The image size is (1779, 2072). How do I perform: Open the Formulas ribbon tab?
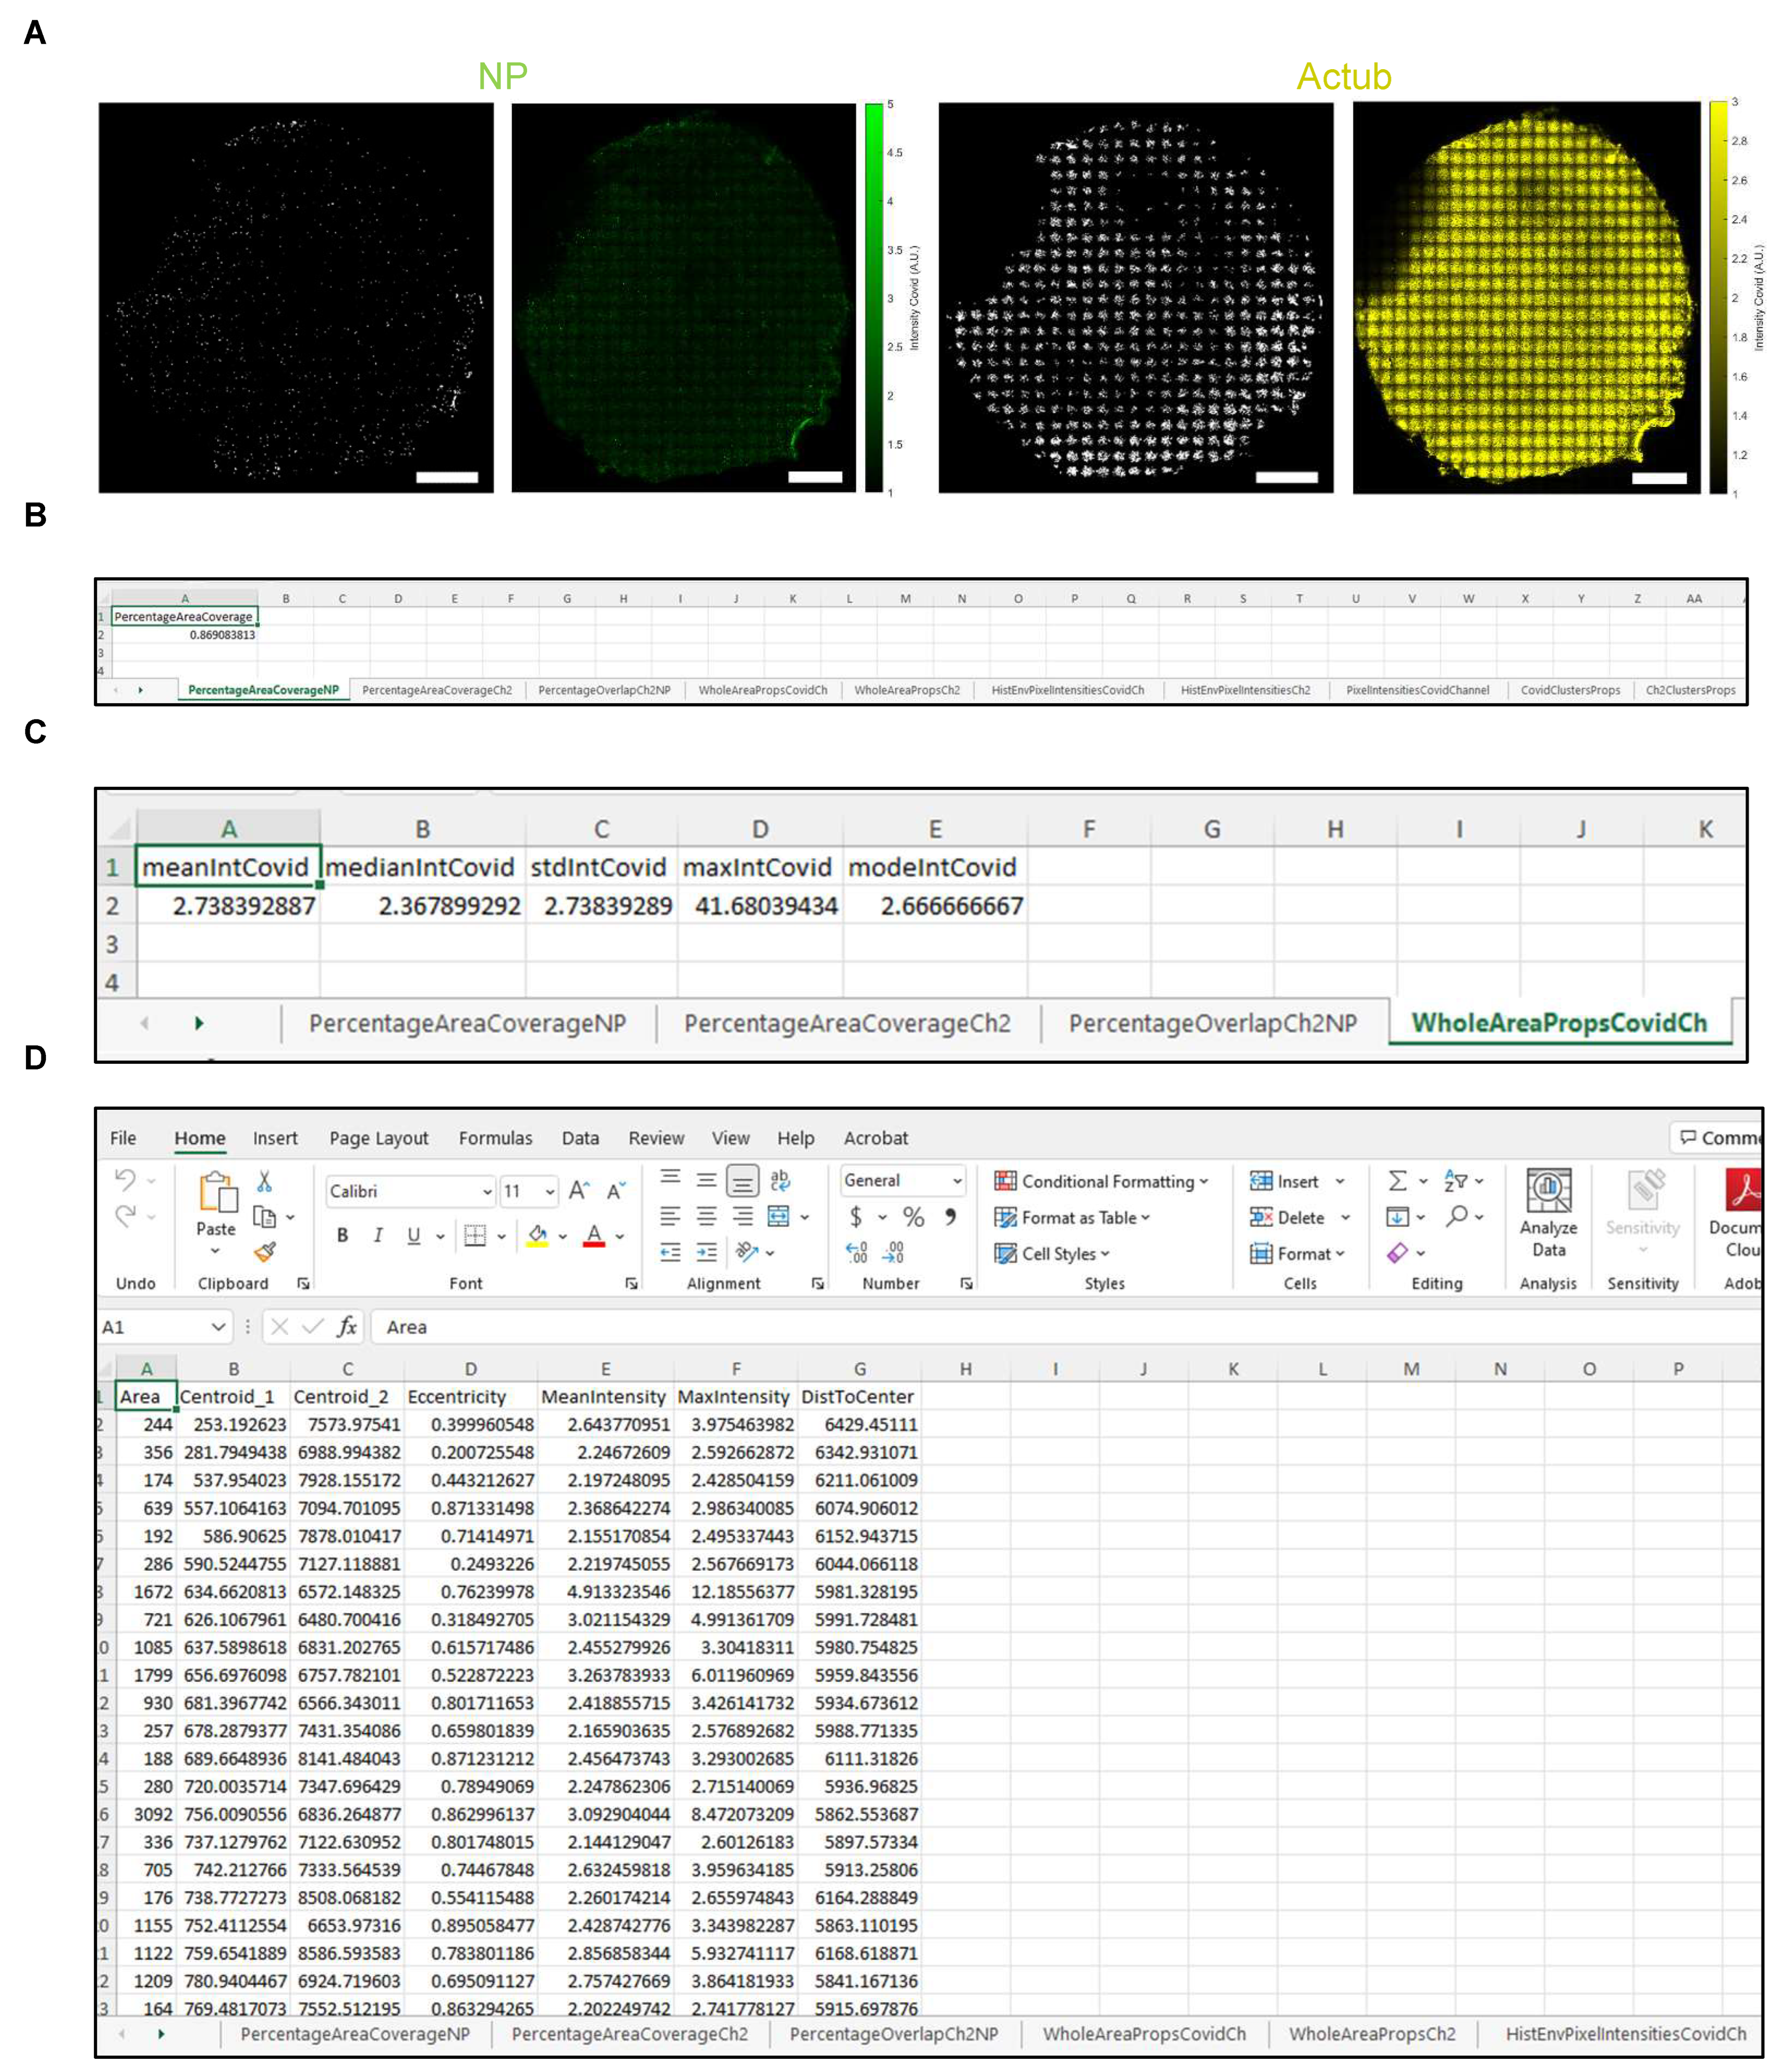pyautogui.click(x=495, y=1138)
